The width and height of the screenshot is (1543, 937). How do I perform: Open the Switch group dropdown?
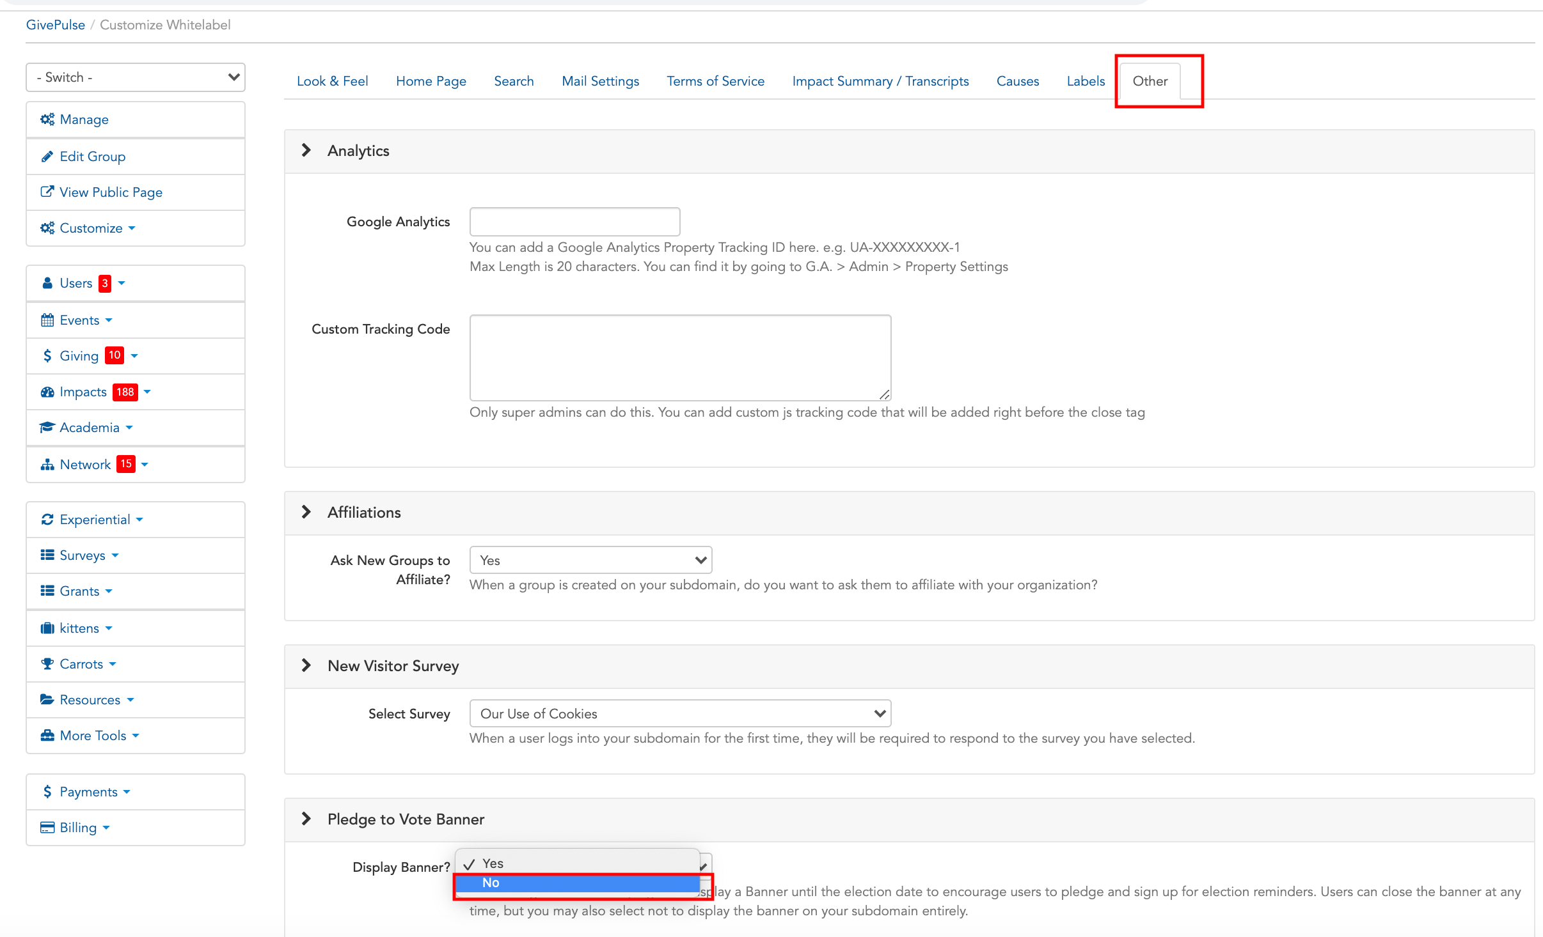(136, 77)
